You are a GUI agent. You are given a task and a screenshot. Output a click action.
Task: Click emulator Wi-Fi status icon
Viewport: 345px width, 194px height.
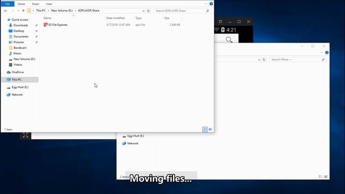click(x=217, y=30)
